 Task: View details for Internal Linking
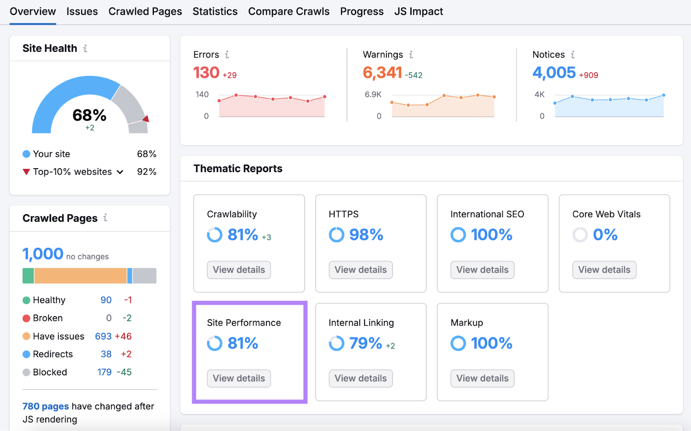[360, 378]
